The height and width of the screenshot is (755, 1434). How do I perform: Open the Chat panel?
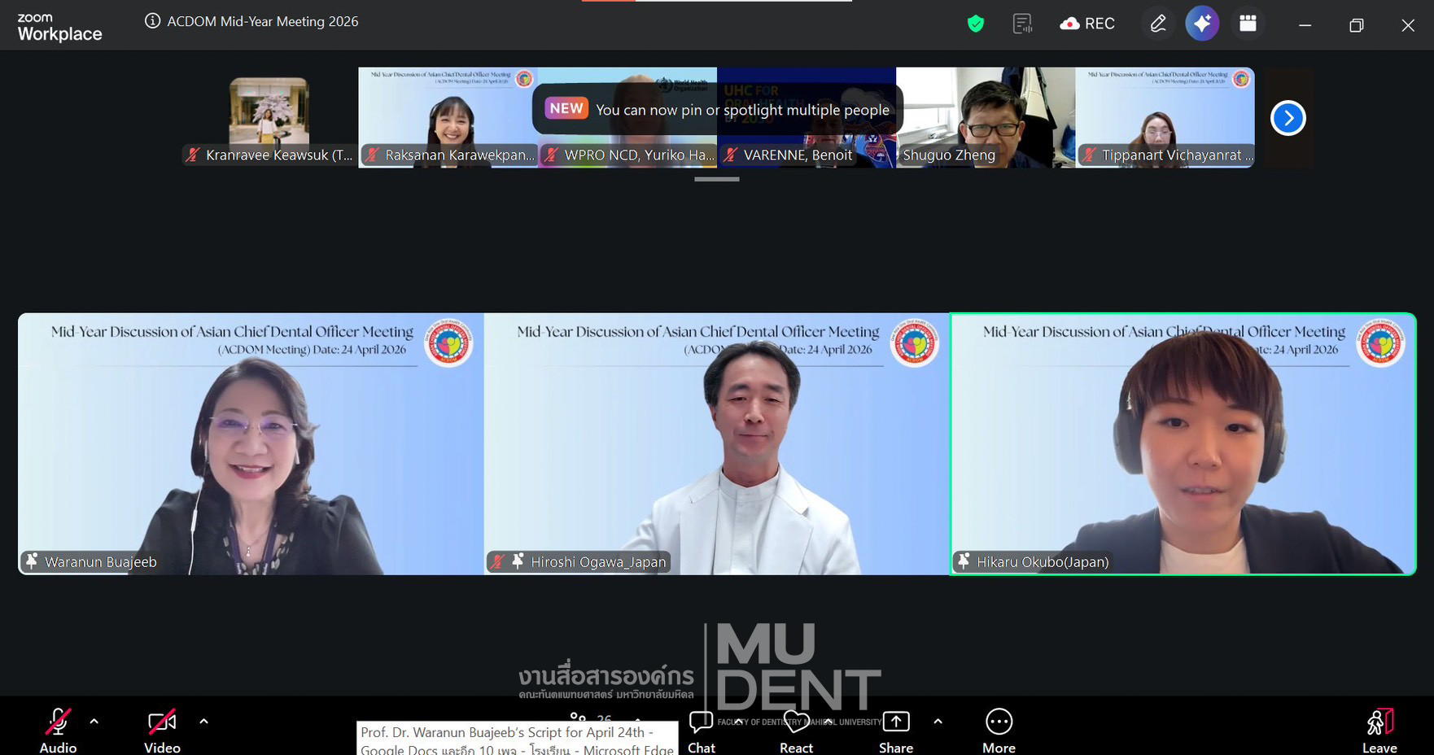coord(701,730)
